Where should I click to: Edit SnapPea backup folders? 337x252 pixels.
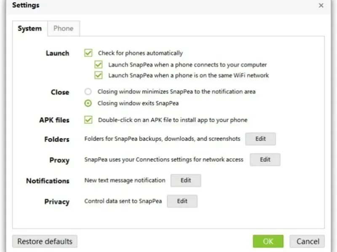coord(260,139)
